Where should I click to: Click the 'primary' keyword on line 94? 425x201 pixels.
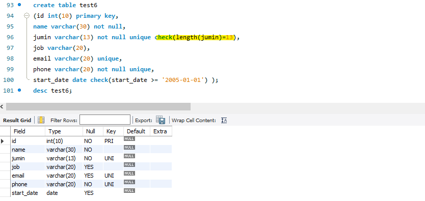click(x=88, y=16)
